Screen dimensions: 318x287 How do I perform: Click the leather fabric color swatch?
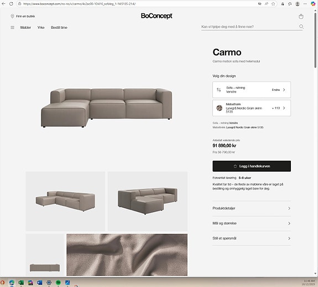click(x=219, y=108)
